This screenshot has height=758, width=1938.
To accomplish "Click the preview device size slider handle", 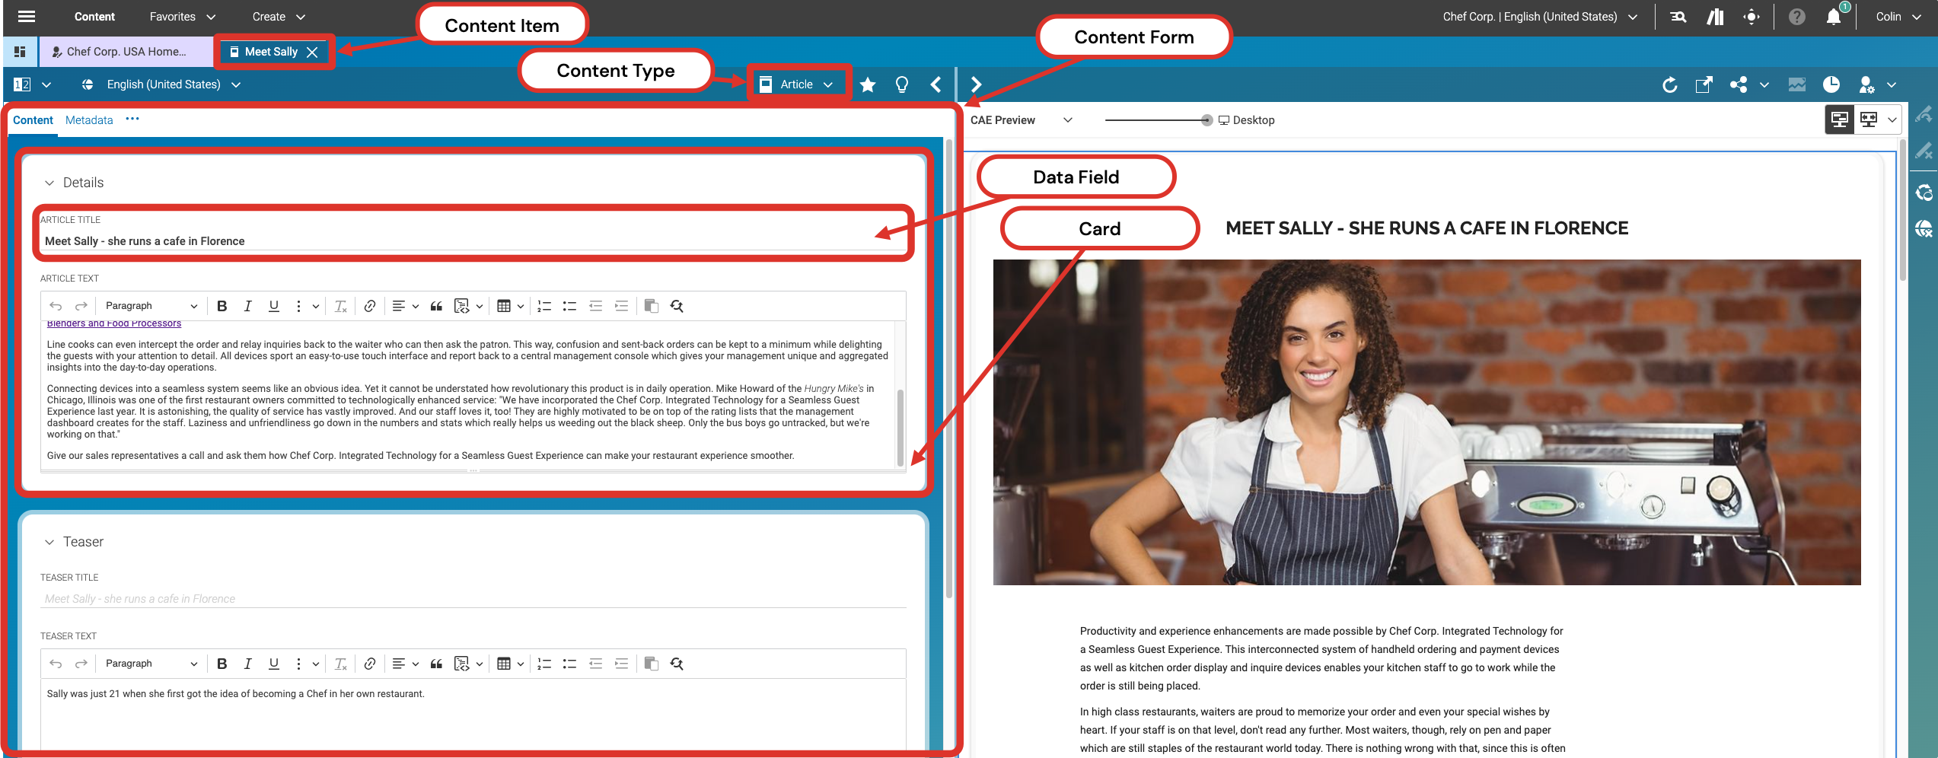I will tap(1206, 120).
